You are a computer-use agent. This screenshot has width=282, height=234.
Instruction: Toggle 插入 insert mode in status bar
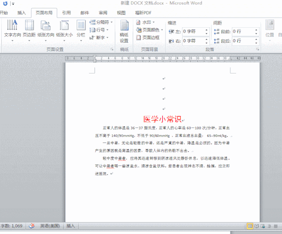pos(71,226)
